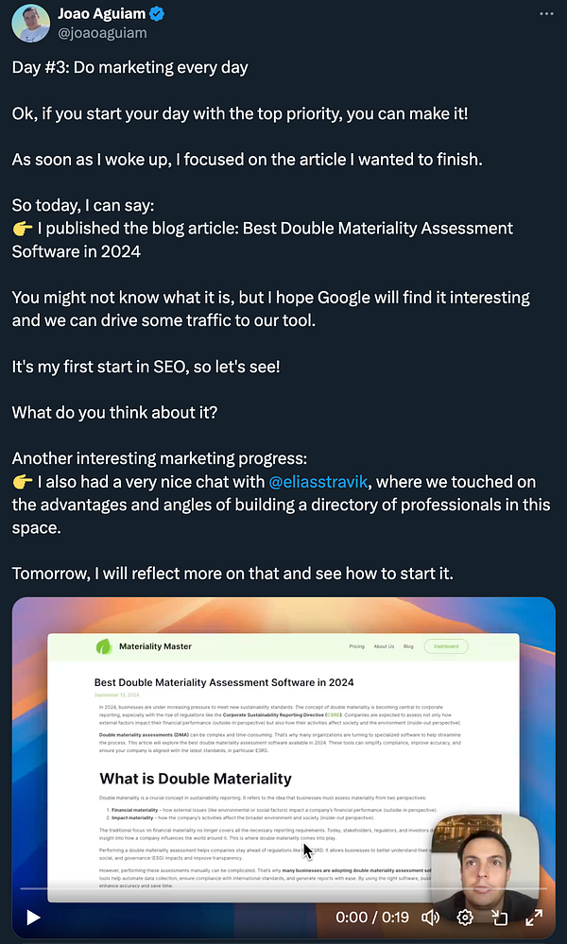The width and height of the screenshot is (567, 944).
Task: Open the @joaoaguiam handle
Action: 102,33
